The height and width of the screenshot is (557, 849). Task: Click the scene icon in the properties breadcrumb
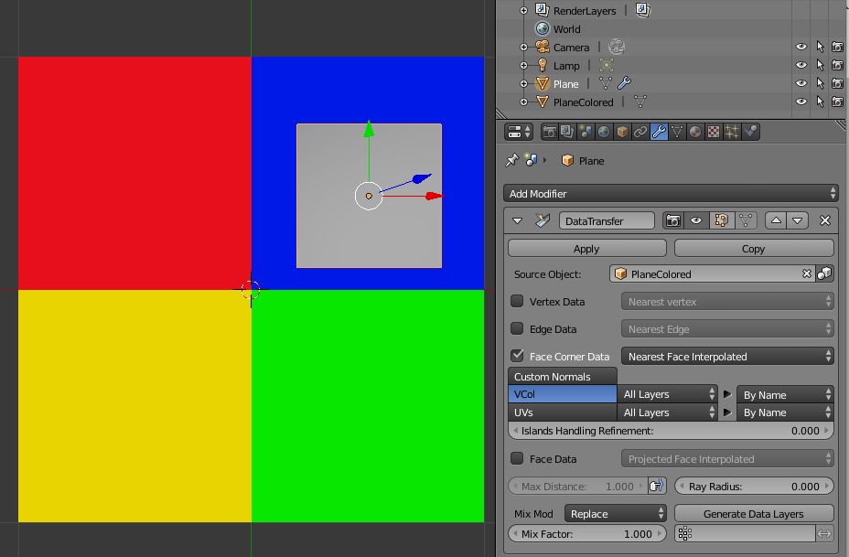coord(532,160)
